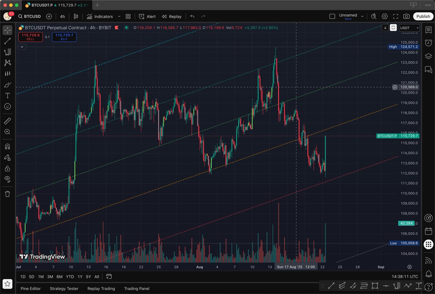Open the BTCUSD symbol search

(x=30, y=16)
